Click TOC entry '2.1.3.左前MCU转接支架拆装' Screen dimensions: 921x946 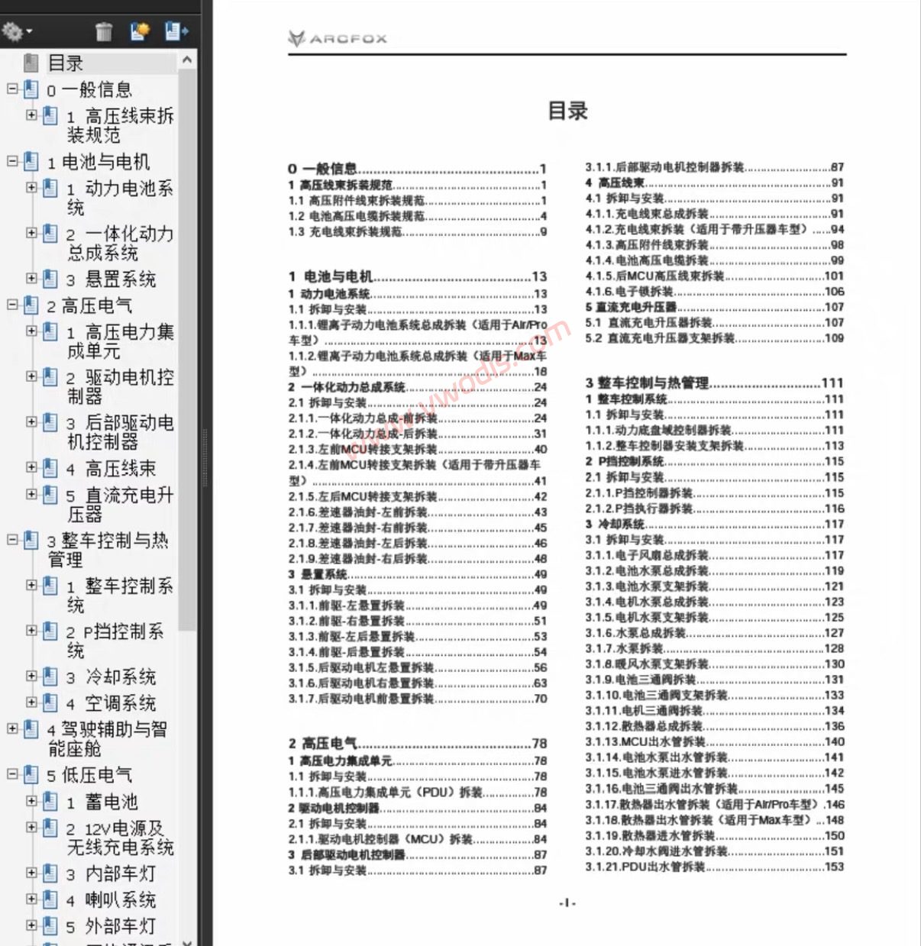pyautogui.click(x=417, y=449)
